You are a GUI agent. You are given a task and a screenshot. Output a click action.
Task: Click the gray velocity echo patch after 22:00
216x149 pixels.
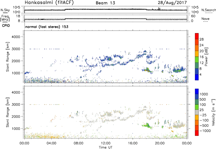(x=179, y=125)
